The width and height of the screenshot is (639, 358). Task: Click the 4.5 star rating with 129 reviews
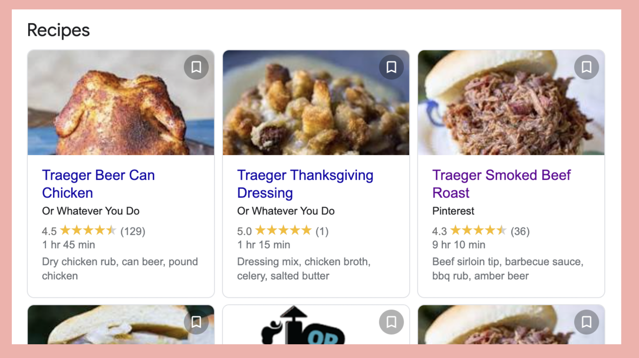[94, 231]
